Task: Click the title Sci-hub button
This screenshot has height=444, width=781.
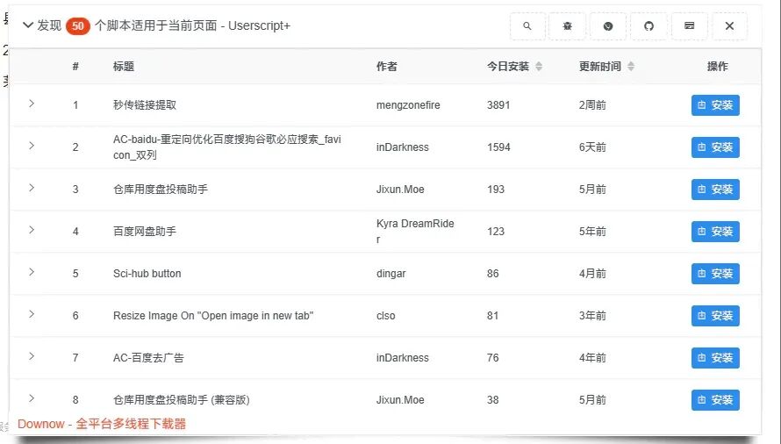Action: tap(147, 274)
